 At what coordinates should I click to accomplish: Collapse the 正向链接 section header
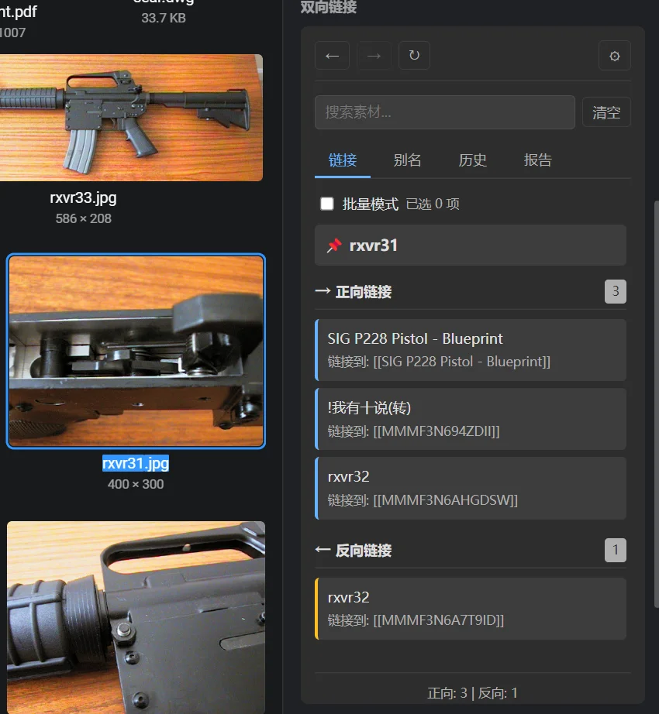click(363, 292)
